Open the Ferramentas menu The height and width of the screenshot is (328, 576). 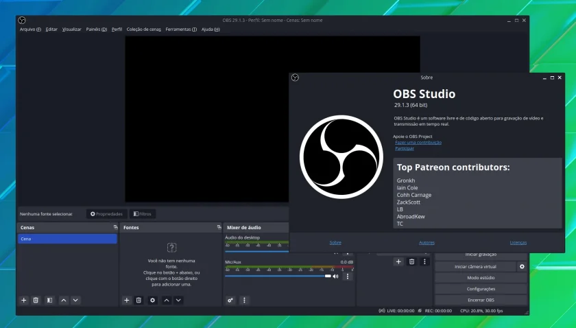click(x=181, y=30)
